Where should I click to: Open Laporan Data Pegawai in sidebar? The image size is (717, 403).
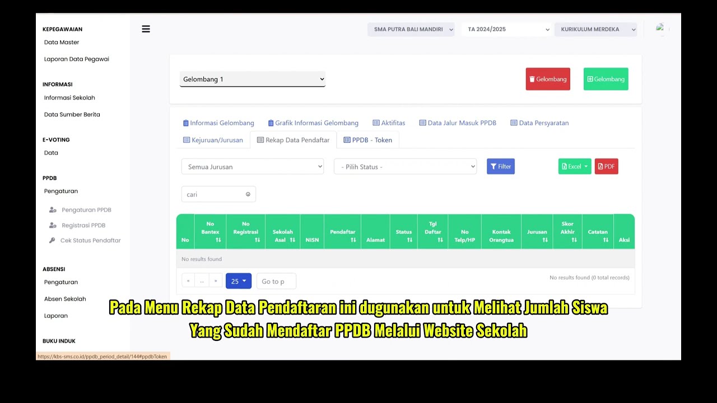click(x=77, y=59)
